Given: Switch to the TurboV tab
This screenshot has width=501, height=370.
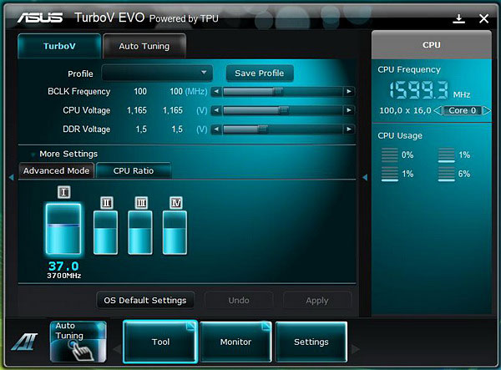Looking at the screenshot, I should 59,46.
